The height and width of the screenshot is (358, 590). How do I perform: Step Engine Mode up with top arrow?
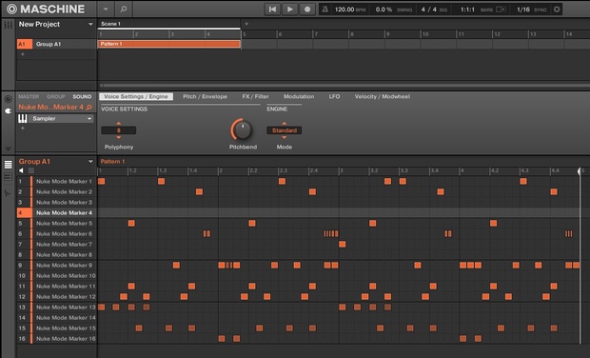tap(285, 124)
